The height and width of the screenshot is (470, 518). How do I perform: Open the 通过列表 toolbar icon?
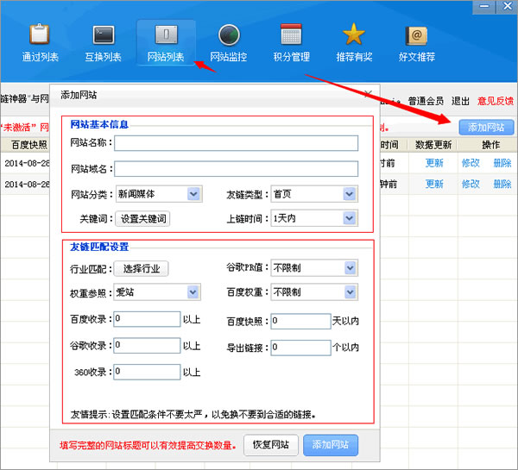tap(40, 36)
